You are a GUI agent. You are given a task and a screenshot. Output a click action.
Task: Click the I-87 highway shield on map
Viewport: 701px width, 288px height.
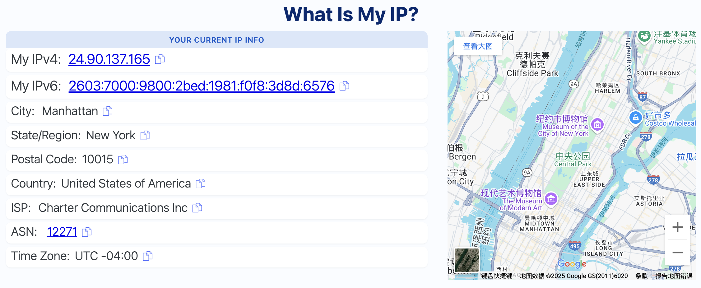(x=643, y=96)
